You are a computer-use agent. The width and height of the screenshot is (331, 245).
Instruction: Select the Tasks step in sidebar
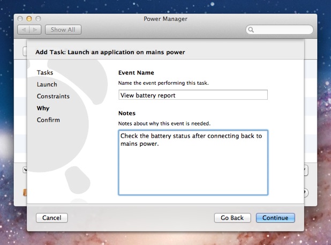(x=45, y=73)
